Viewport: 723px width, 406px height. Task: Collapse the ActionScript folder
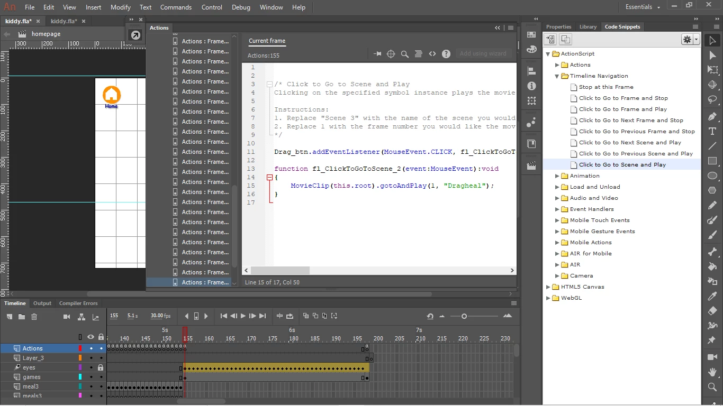click(x=548, y=54)
